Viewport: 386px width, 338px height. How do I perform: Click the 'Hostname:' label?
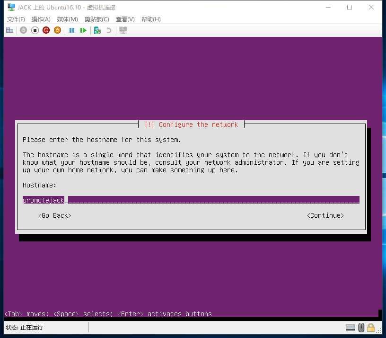pos(39,185)
